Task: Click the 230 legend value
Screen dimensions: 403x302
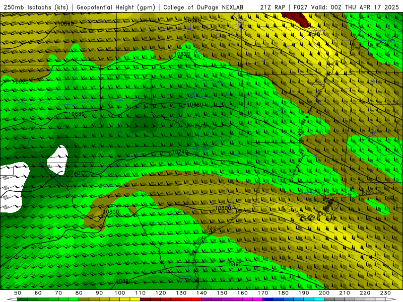Action: [x=386, y=293]
